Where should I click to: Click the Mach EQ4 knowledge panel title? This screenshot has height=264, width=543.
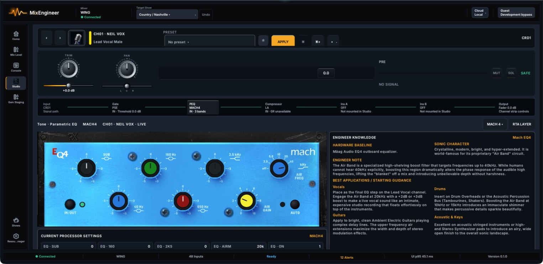522,138
